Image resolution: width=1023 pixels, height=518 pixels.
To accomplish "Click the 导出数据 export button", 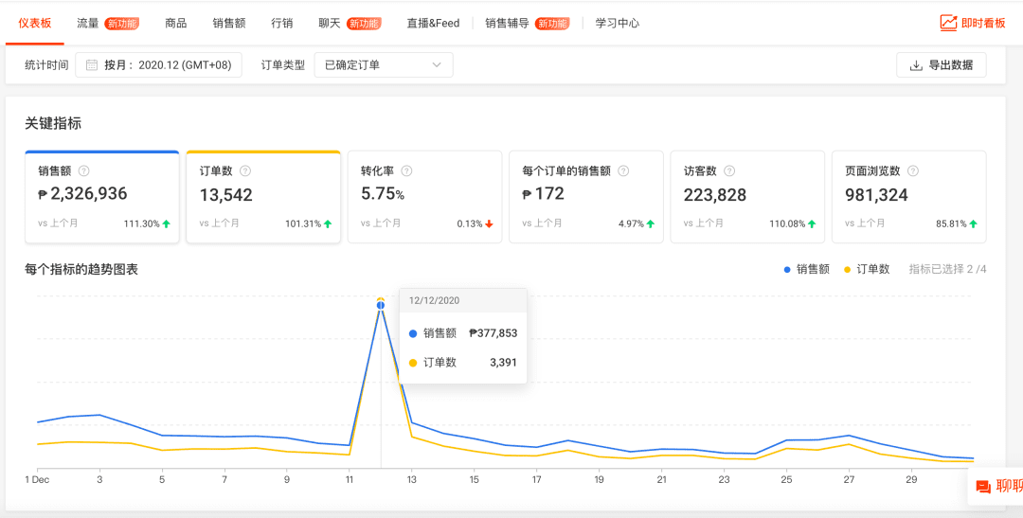I will 941,65.
